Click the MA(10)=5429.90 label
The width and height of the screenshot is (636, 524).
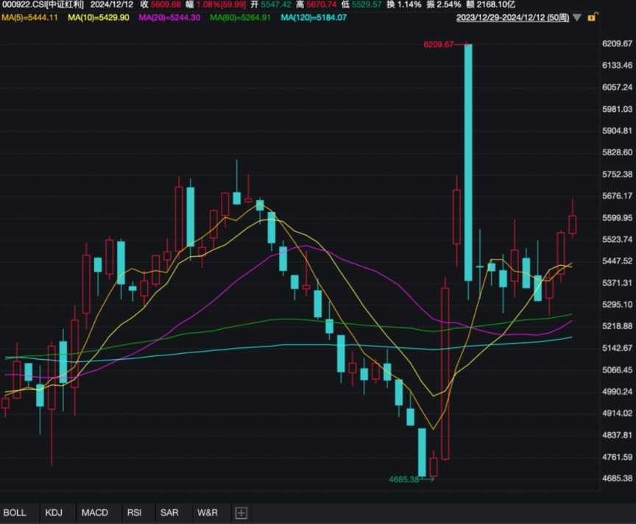[99, 18]
